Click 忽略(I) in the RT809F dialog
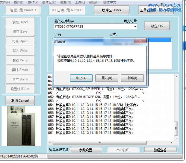 (x=132, y=78)
